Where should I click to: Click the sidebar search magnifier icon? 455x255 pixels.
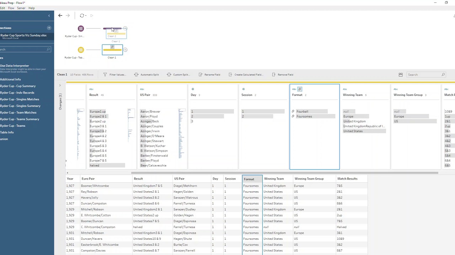(x=48, y=50)
